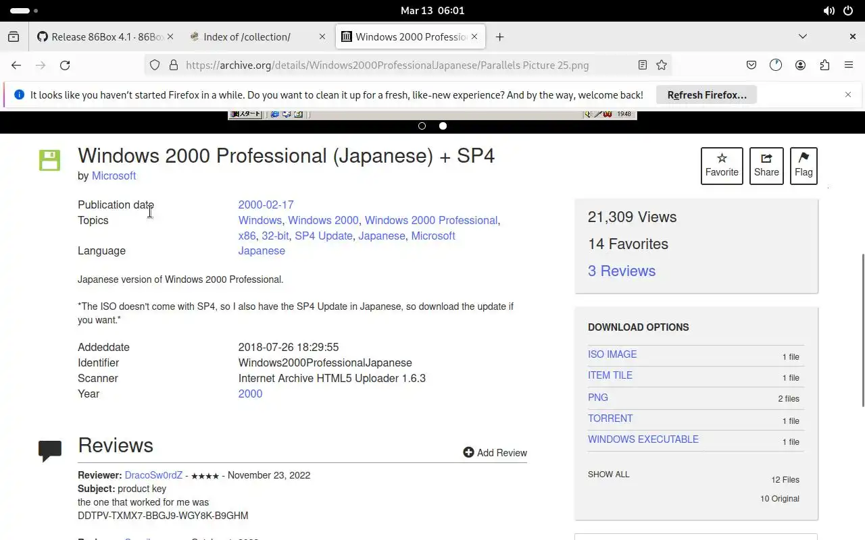
Task: Open the year 2000 link
Action: coord(250,394)
